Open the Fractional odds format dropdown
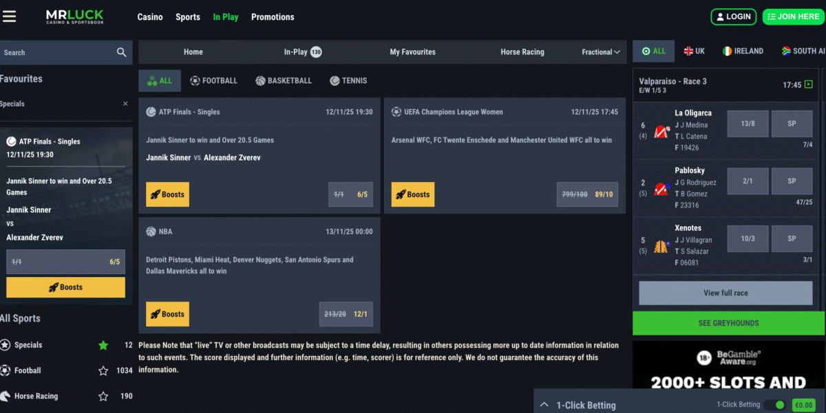This screenshot has height=413, width=826. point(601,52)
